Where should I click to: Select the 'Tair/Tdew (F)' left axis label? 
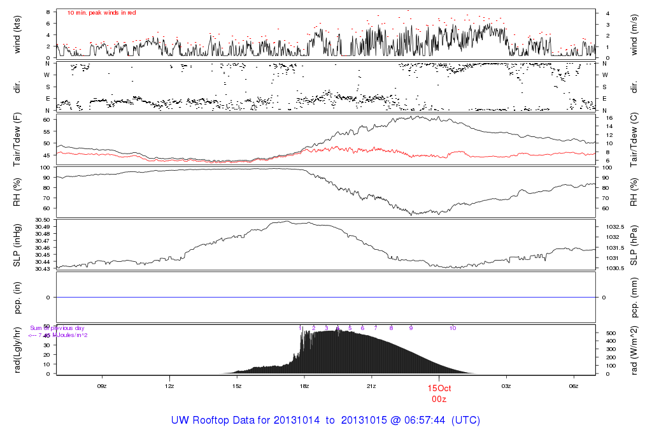(x=17, y=139)
